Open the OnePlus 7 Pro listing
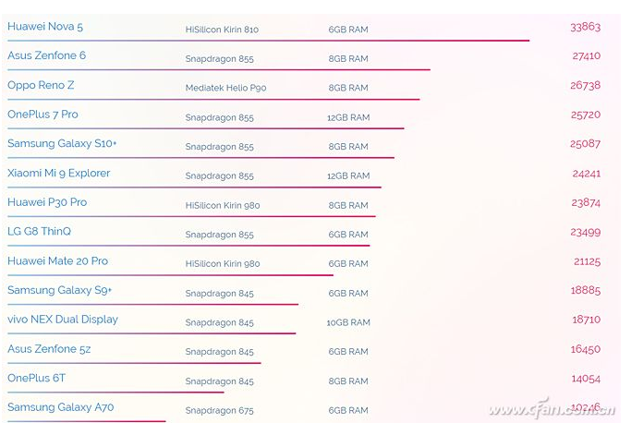The image size is (631, 423). [42, 115]
